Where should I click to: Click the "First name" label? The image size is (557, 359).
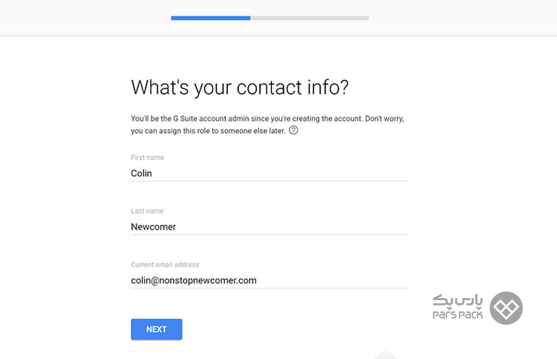[x=148, y=158]
